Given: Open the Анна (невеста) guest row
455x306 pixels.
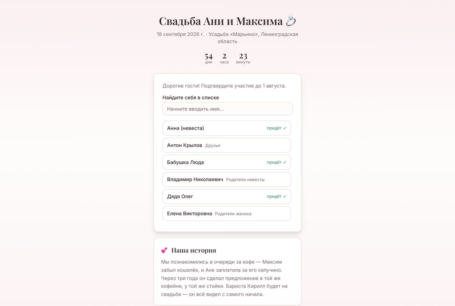Looking at the screenshot, I should 227,128.
